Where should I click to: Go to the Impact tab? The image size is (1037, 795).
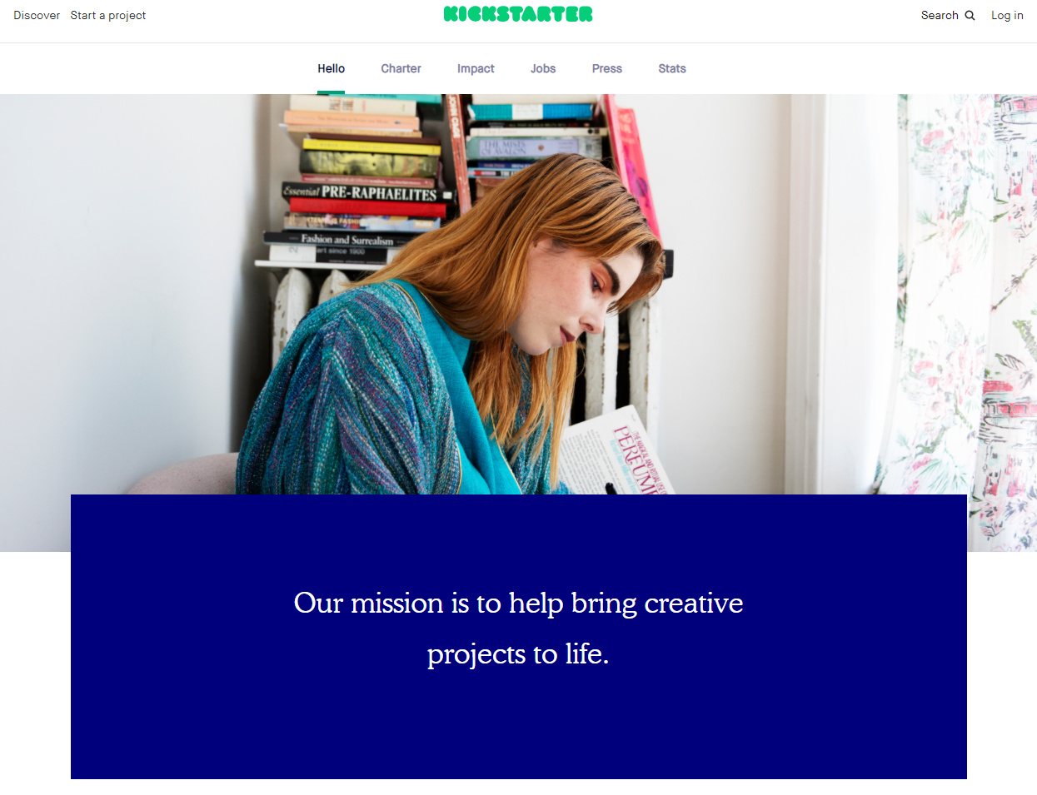pos(476,68)
